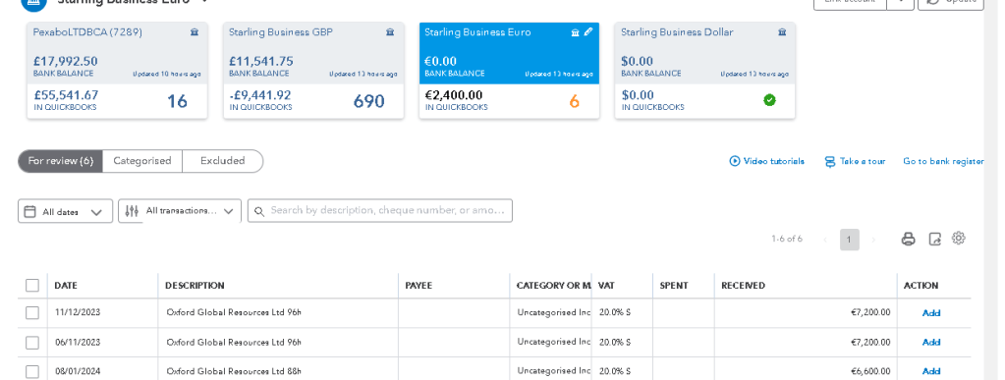
Task: Open table settings gear icon
Action: click(958, 239)
